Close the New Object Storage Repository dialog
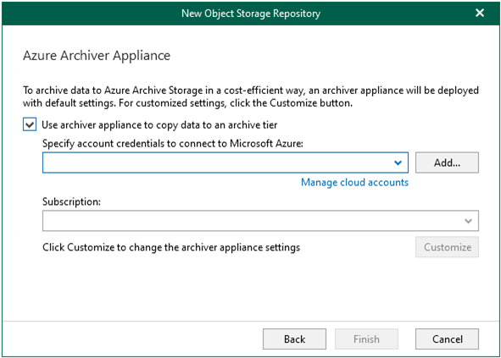Screen dimensions: 501x358 [x=480, y=13]
